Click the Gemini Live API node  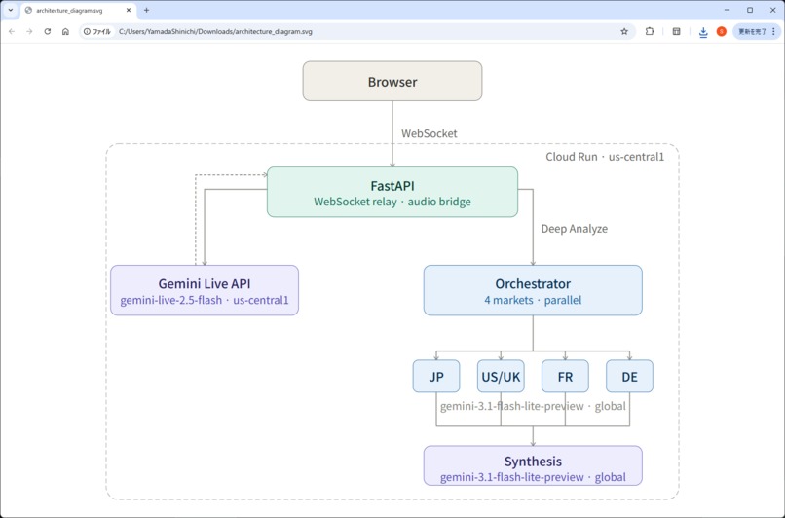205,290
